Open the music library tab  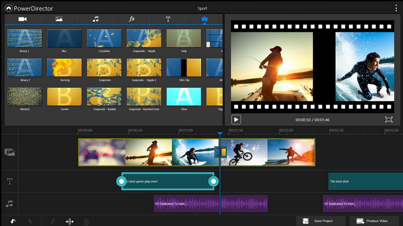tap(95, 19)
